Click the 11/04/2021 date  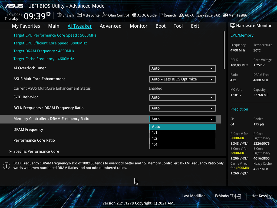[14, 15]
